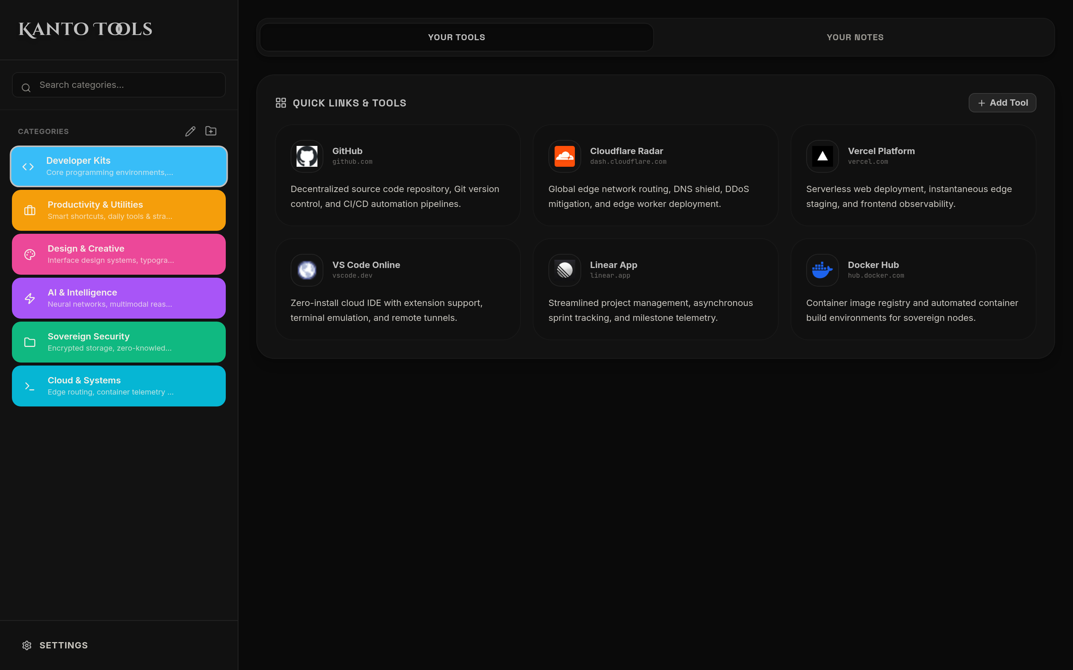Image resolution: width=1073 pixels, height=670 pixels.
Task: Select the Design & Creative category
Action: click(x=119, y=254)
